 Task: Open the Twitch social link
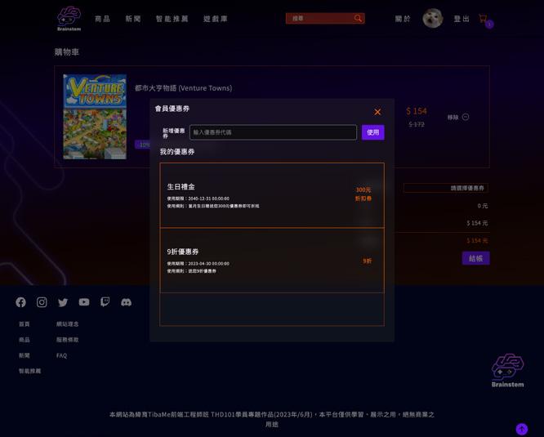click(x=105, y=302)
